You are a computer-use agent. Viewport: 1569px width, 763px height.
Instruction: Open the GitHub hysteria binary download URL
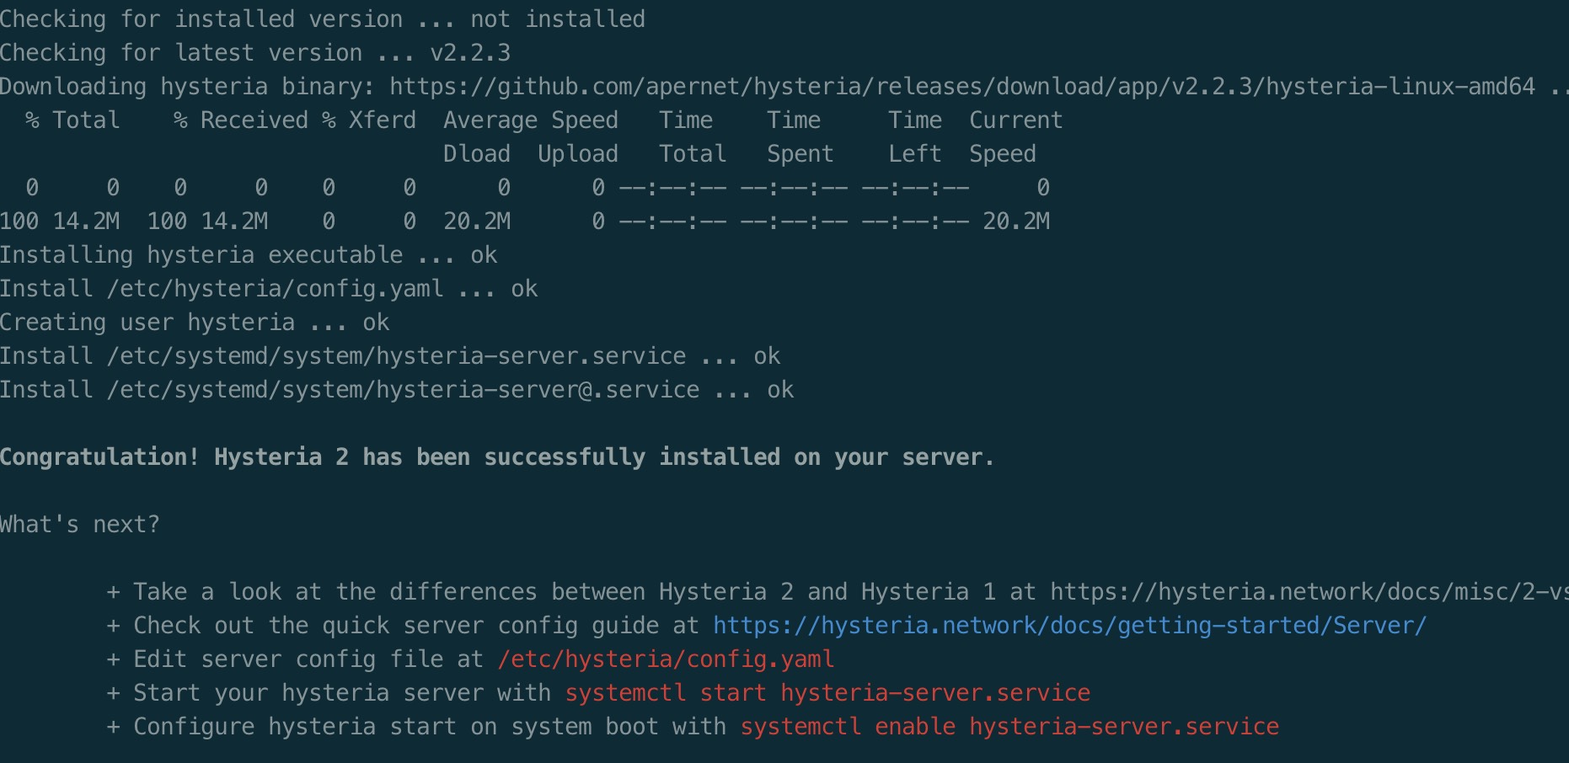(x=961, y=87)
